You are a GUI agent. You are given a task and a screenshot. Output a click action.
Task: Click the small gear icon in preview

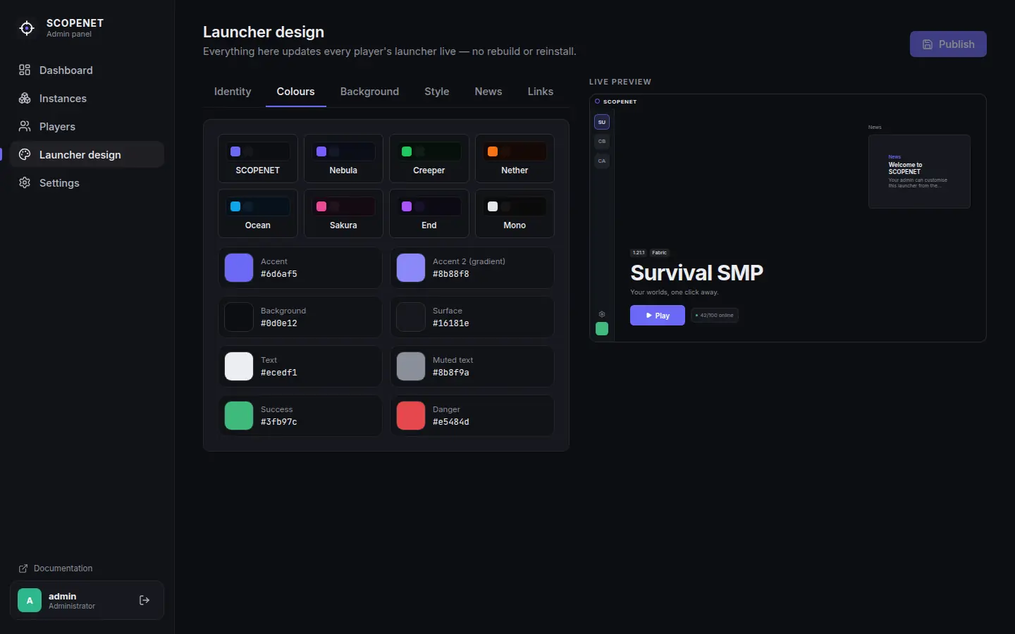tap(602, 314)
